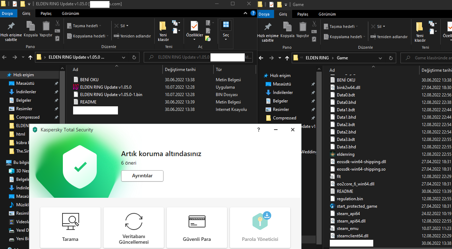The height and width of the screenshot is (249, 452).
Task: Switch to Görünüm tab in left window
Action: coord(70,13)
